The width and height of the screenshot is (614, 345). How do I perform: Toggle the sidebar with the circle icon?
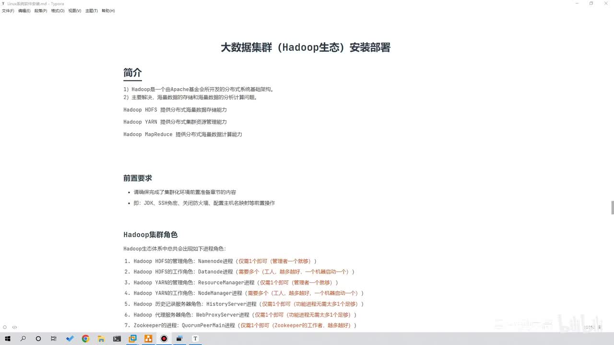[5, 327]
